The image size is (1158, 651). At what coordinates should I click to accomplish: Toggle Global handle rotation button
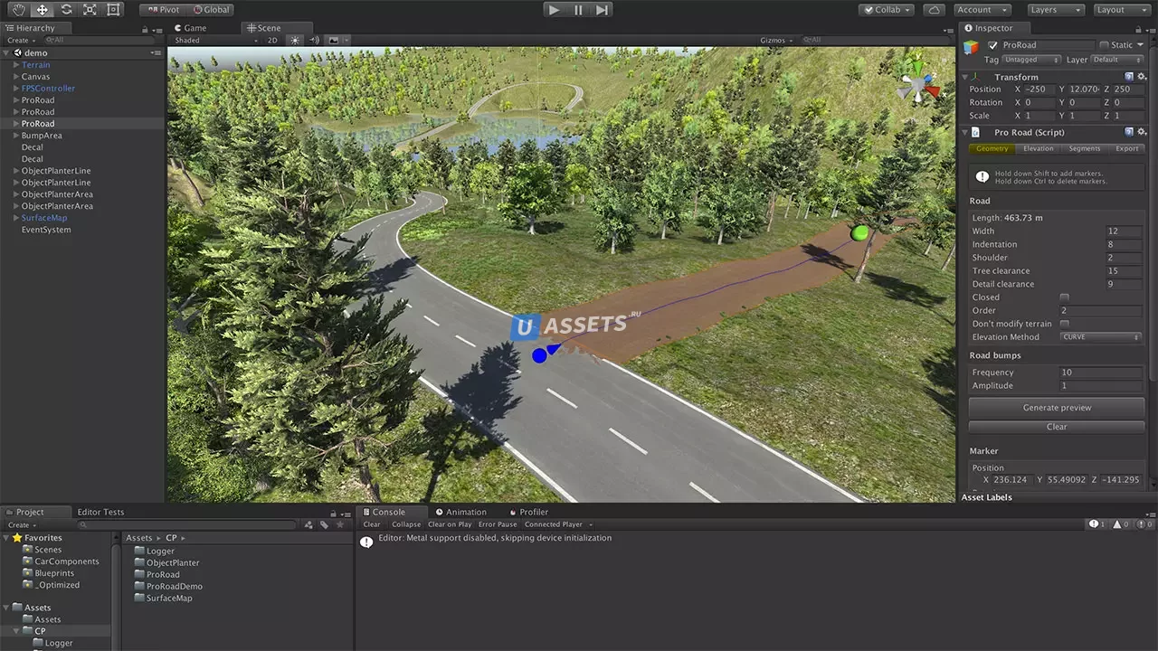212,10
